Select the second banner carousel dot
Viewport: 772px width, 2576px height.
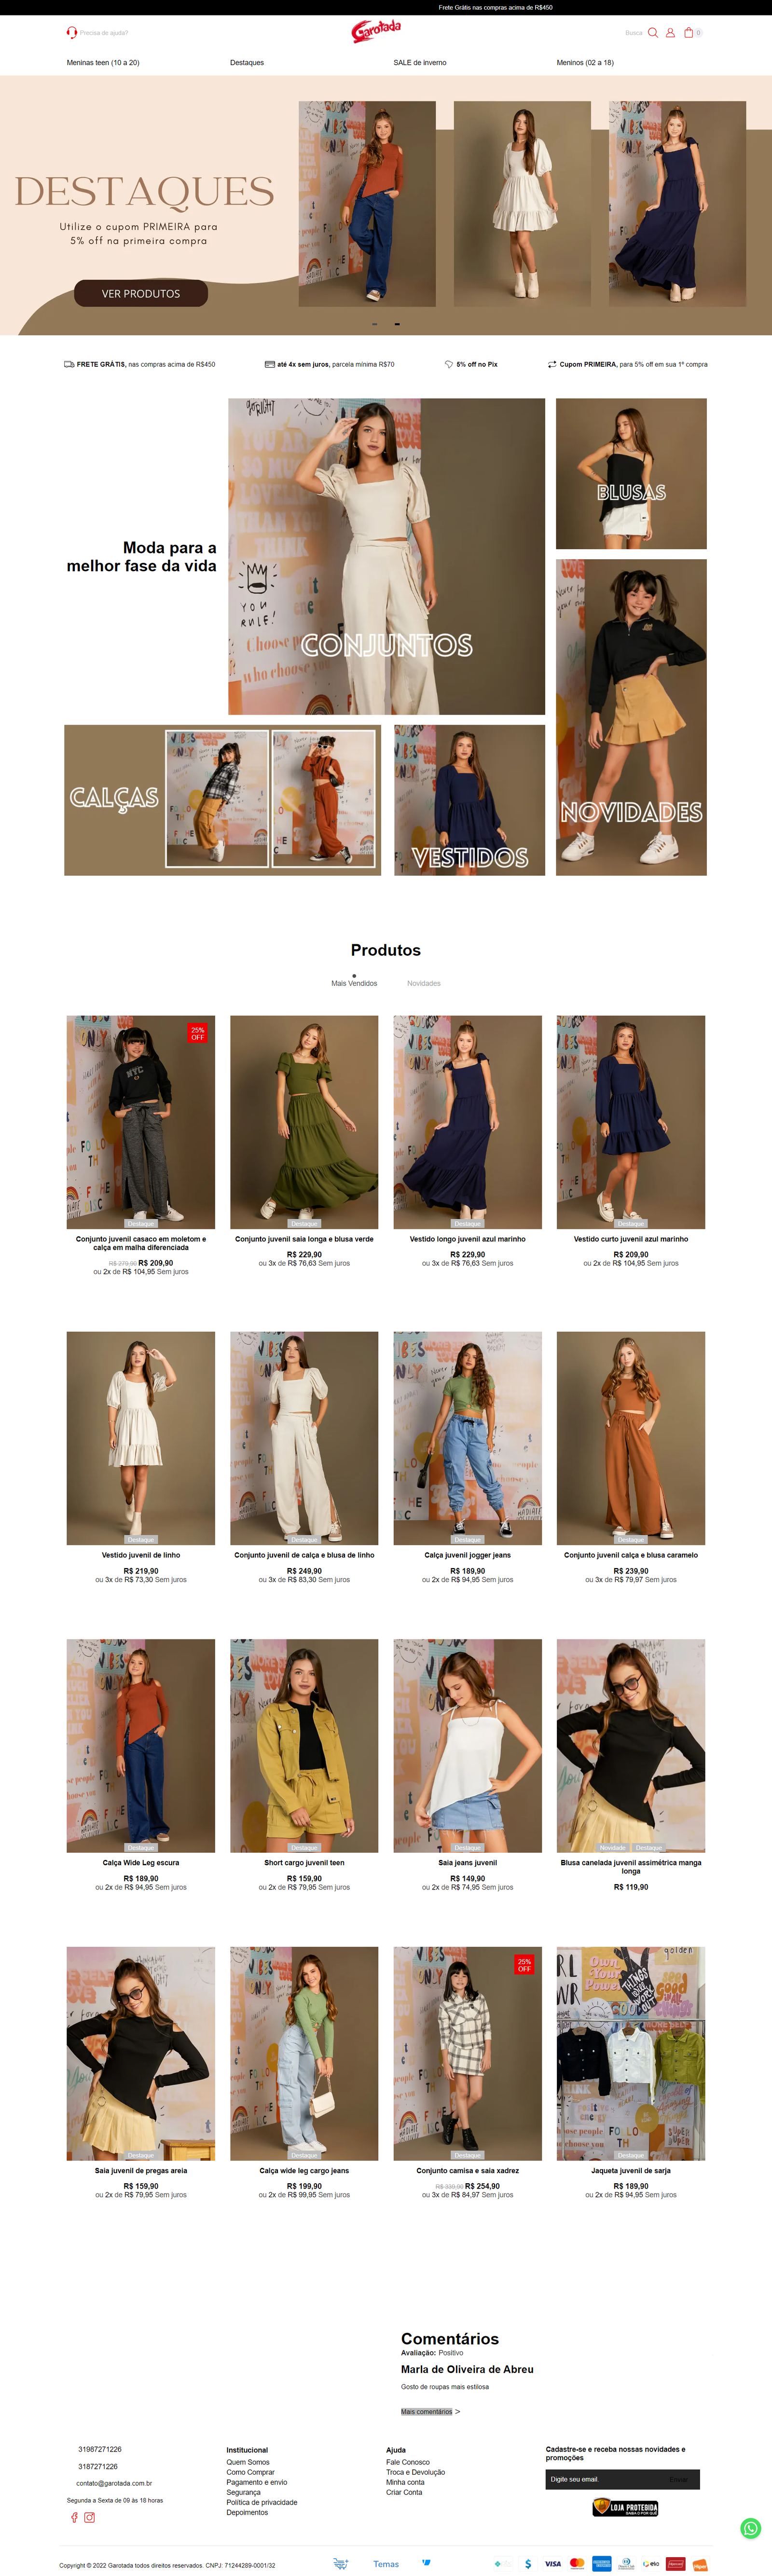397,324
